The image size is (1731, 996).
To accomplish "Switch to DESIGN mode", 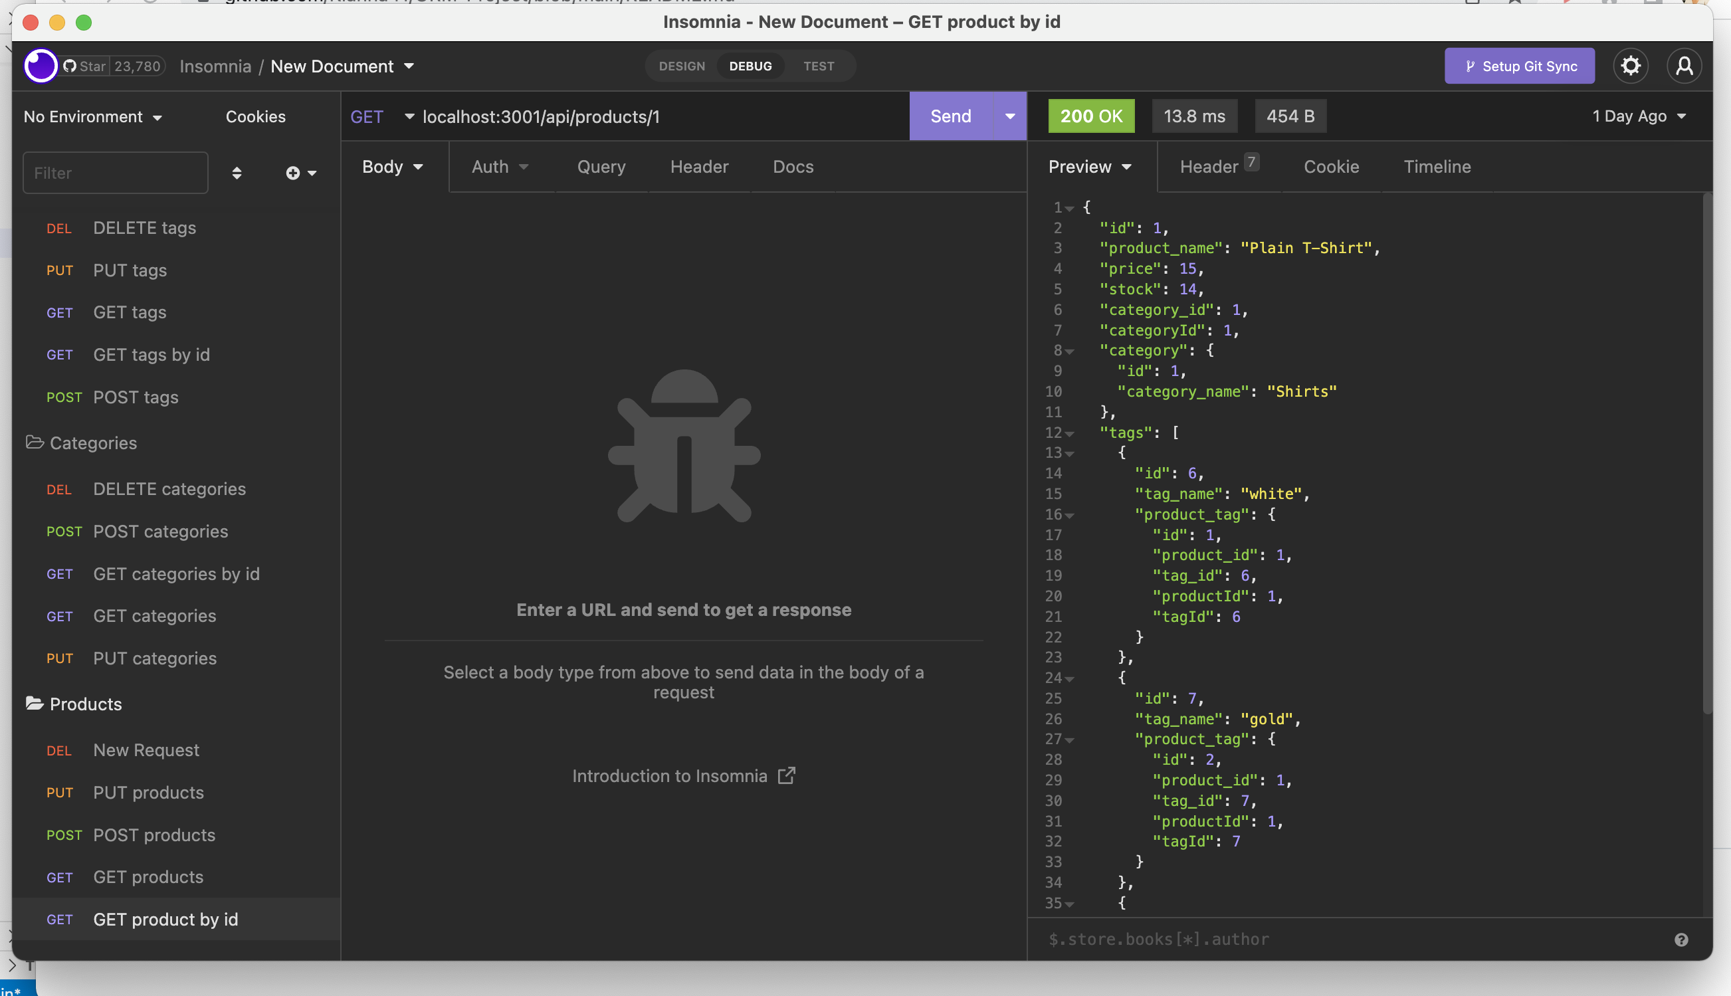I will [681, 66].
